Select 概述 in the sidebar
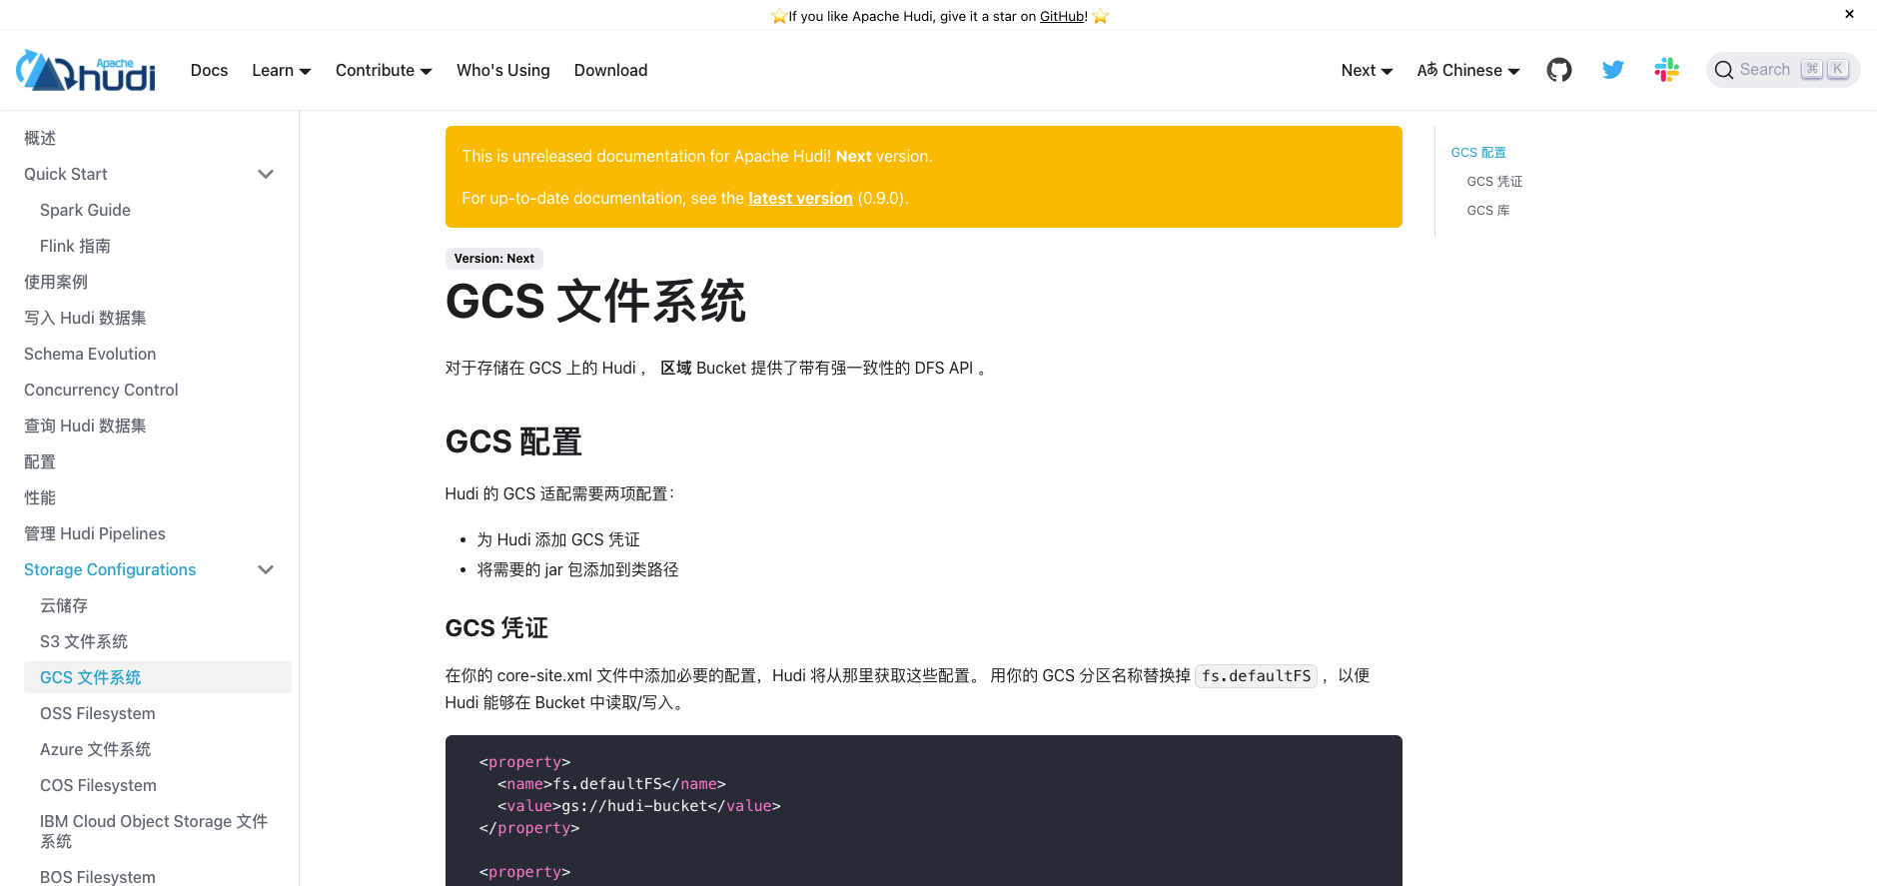The height and width of the screenshot is (886, 1877). coord(40,138)
